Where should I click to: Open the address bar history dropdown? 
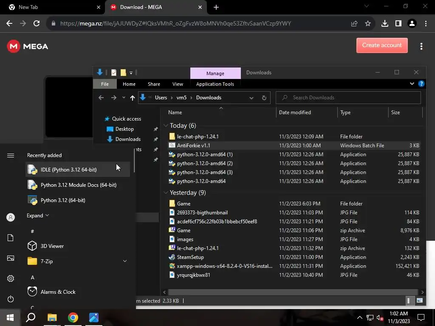pyautogui.click(x=251, y=98)
